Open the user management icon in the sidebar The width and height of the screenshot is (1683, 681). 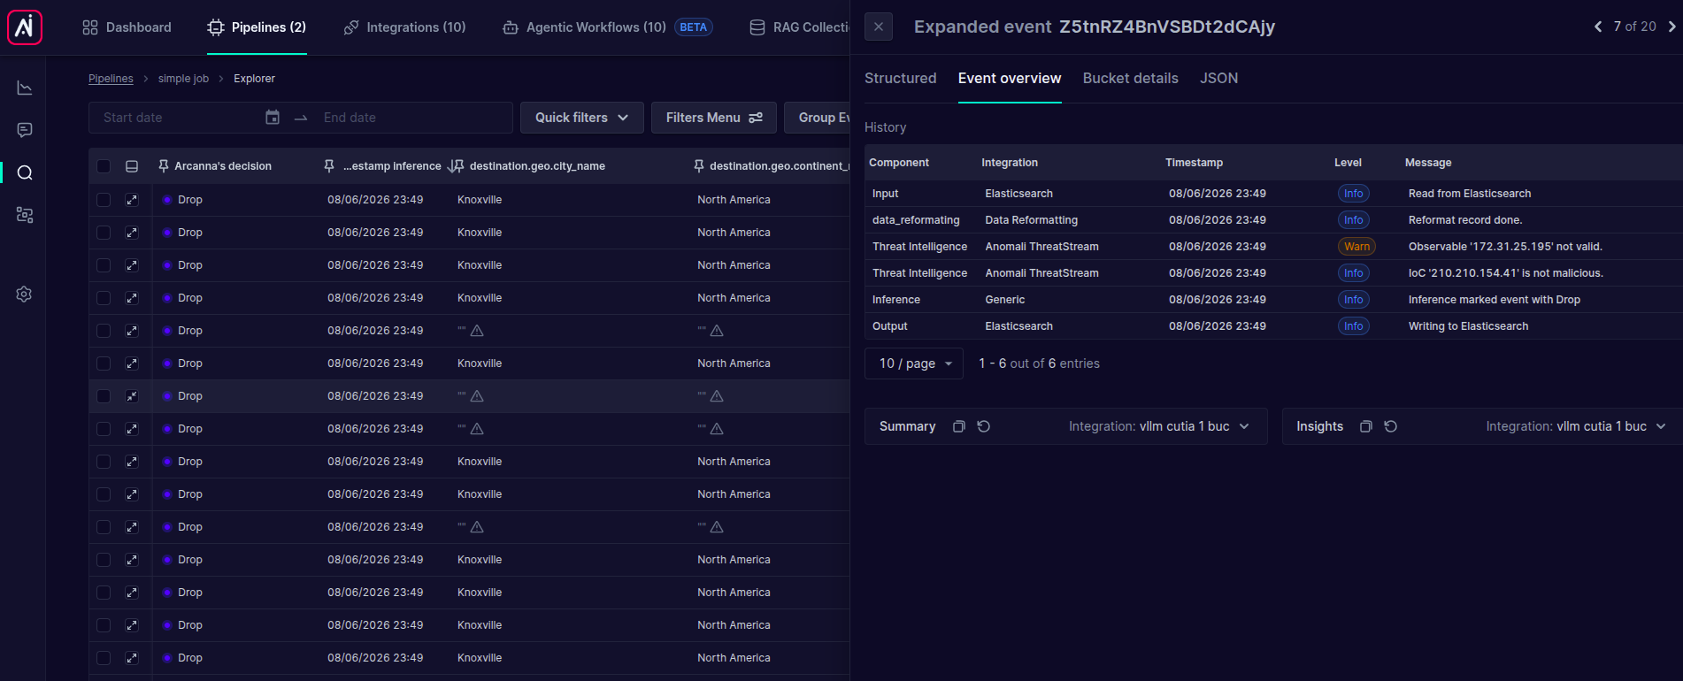pyautogui.click(x=25, y=215)
